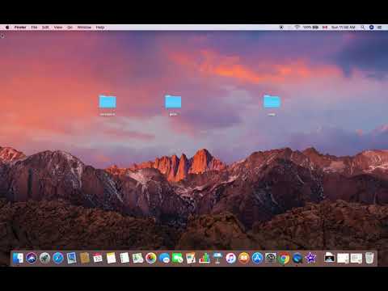The width and height of the screenshot is (388, 291).
Task: Open Messages blue bubble icon in Dock
Action: tap(164, 258)
